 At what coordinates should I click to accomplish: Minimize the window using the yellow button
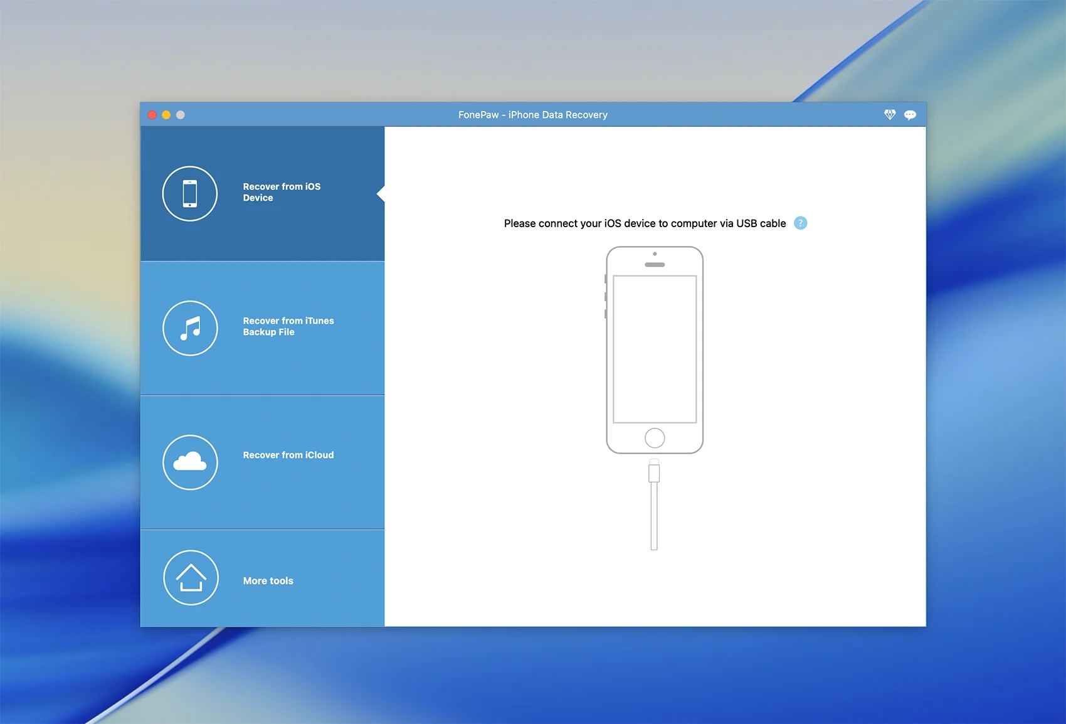pos(166,115)
